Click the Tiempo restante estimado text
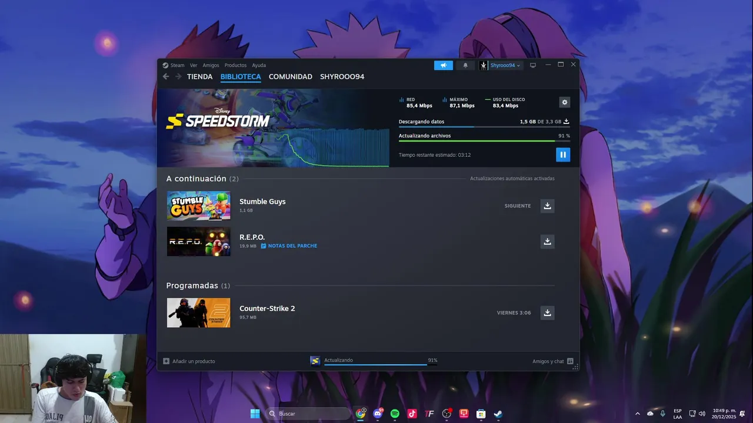 click(435, 155)
